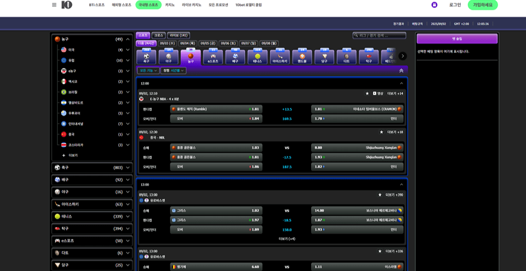Click the 리그 / 경기 검색 search field
Screen dimensions: 526x271
379,35
